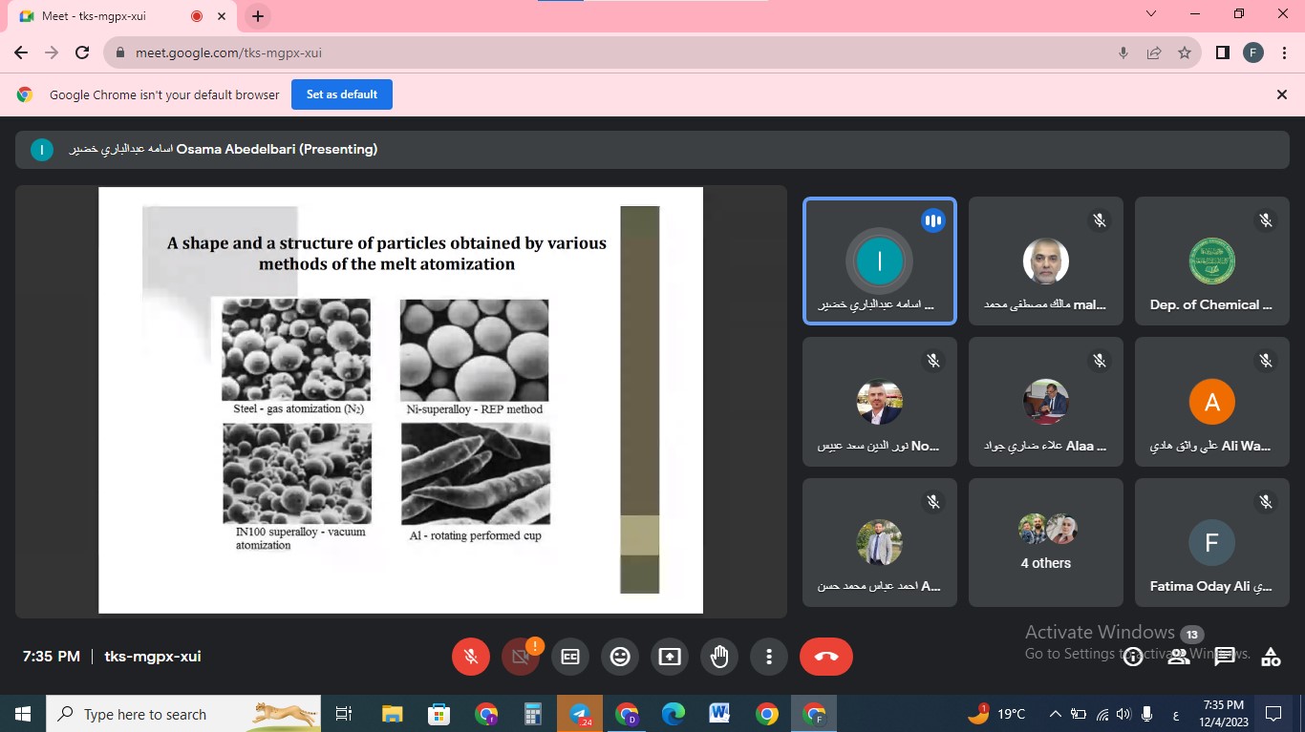This screenshot has height=732, width=1305.
Task: Open the 19°C weather widget
Action: point(996,714)
